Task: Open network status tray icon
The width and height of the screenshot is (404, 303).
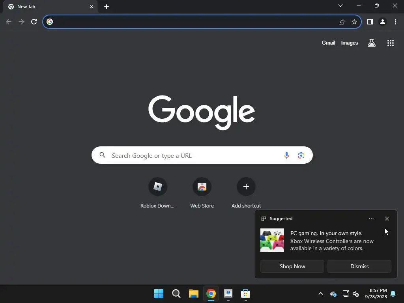Action: [346, 294]
